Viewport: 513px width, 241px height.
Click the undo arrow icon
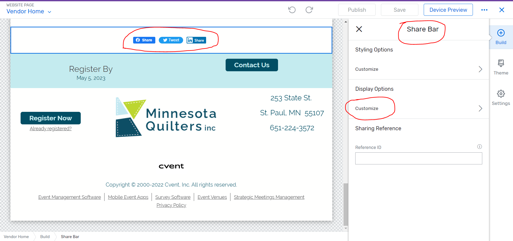(x=292, y=10)
